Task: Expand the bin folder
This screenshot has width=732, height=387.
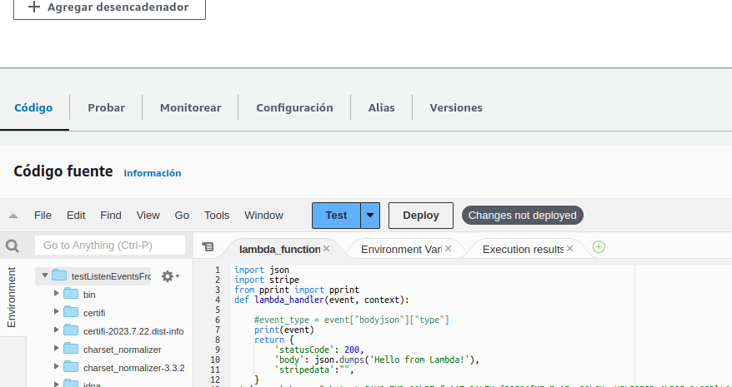Action: point(57,293)
